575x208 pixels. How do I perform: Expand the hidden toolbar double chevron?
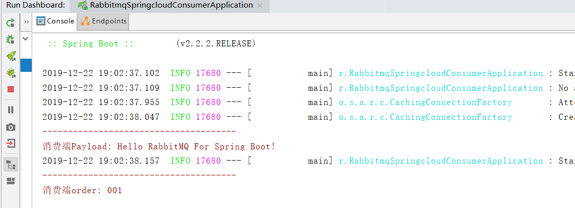(x=26, y=22)
